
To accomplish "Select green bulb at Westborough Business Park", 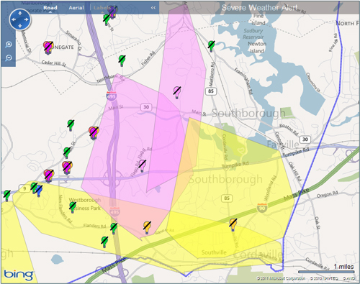I will pos(73,207).
